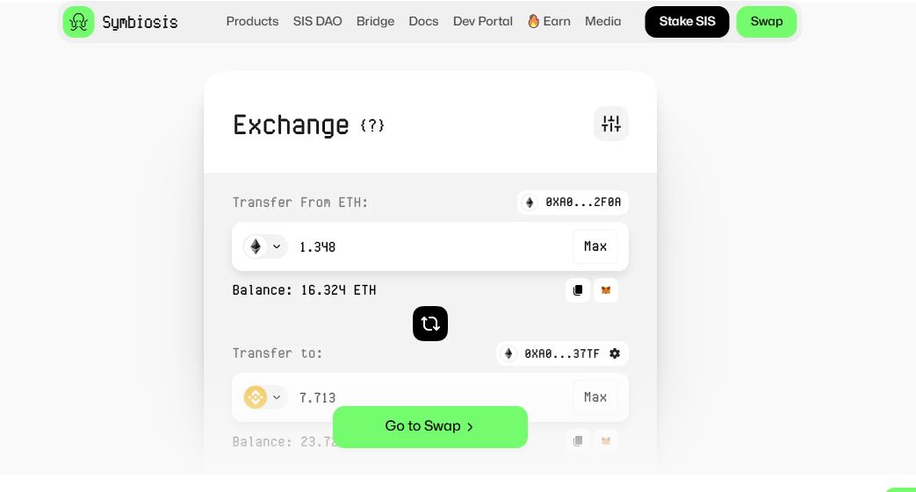
Task: Expand the BNB token selector dropdown
Action: 265,397
